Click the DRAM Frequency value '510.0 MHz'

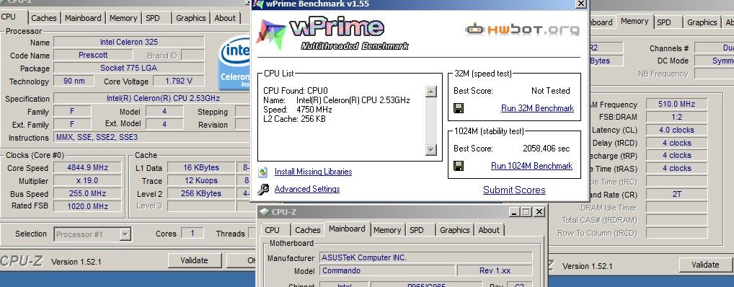coord(676,105)
